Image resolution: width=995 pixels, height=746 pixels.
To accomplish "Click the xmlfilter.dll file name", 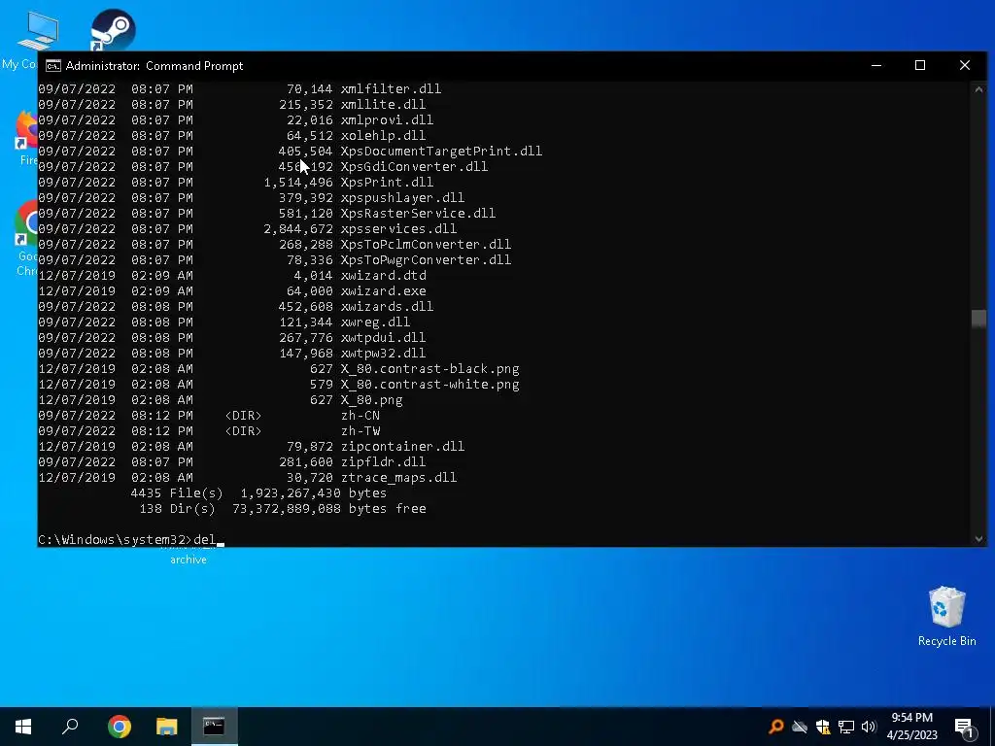I will (391, 88).
